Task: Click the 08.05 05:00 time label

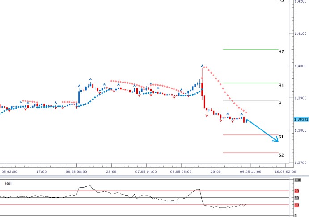Action: pyautogui.click(x=181, y=172)
